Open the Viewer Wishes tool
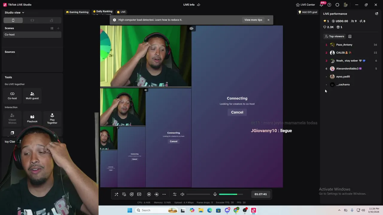 [12, 119]
